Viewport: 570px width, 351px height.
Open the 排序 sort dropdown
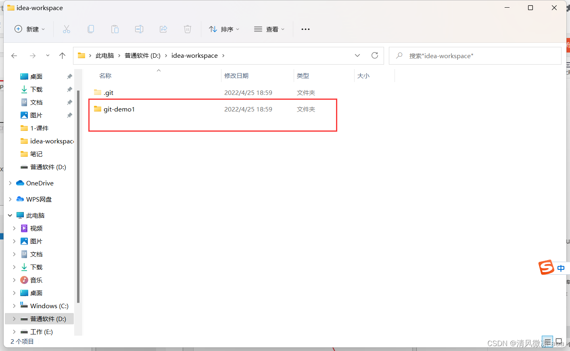(x=224, y=29)
